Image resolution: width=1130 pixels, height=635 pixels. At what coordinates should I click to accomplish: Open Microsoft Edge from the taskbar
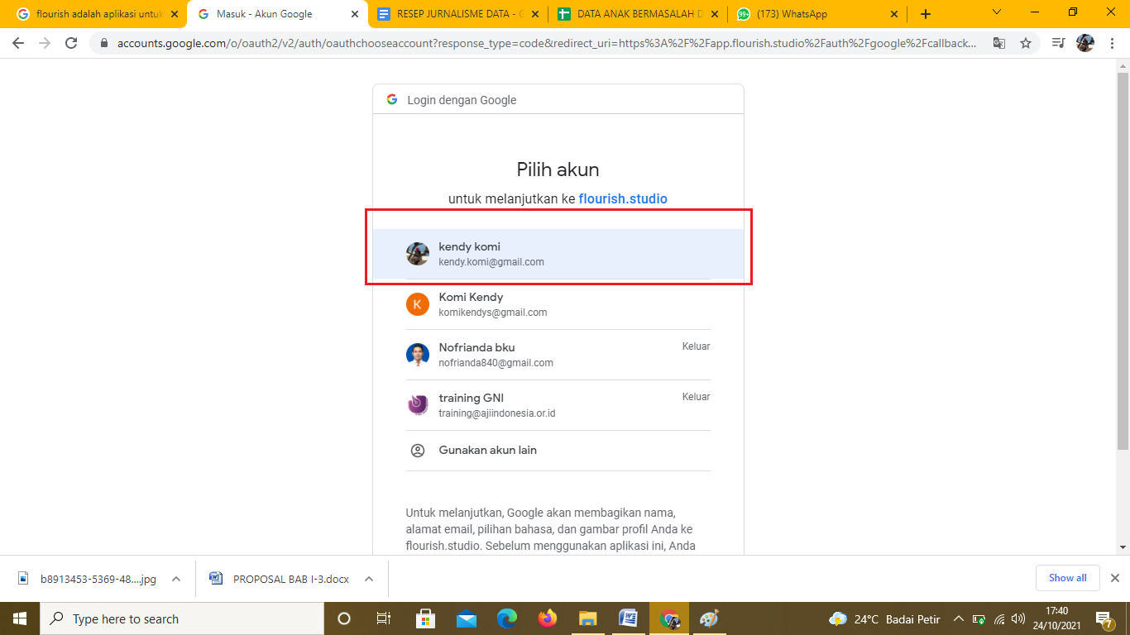coord(506,618)
